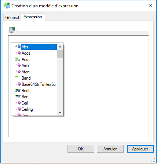Click the Asin function icon
Screen dimensions: 157x164
[x=18, y=65]
